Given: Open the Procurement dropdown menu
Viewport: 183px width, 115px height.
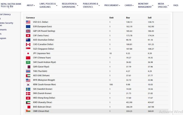Looking at the screenshot, I should (112, 5).
